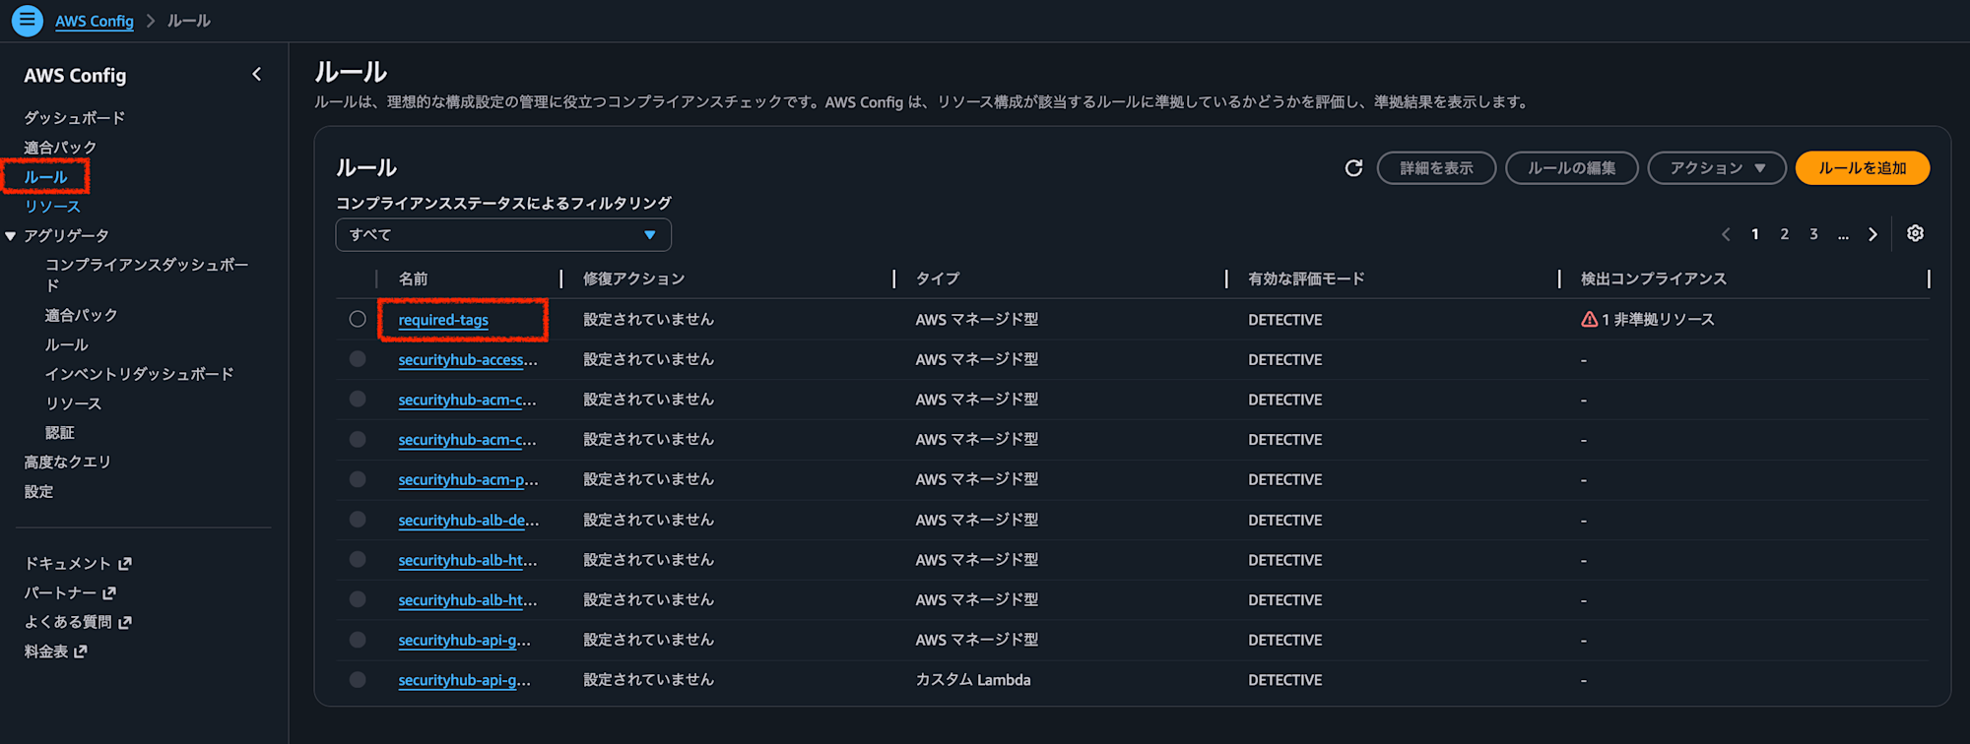The height and width of the screenshot is (744, 1970).
Task: Go to next page of rules
Action: coord(1872,234)
